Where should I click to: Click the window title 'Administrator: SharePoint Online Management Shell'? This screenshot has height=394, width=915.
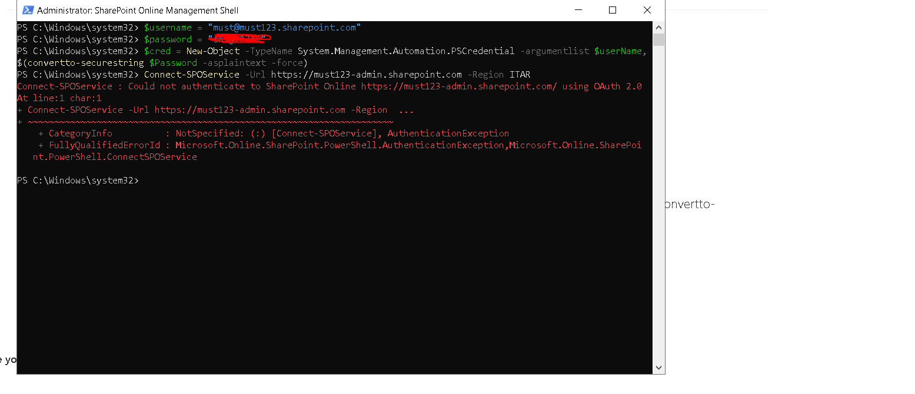(138, 11)
